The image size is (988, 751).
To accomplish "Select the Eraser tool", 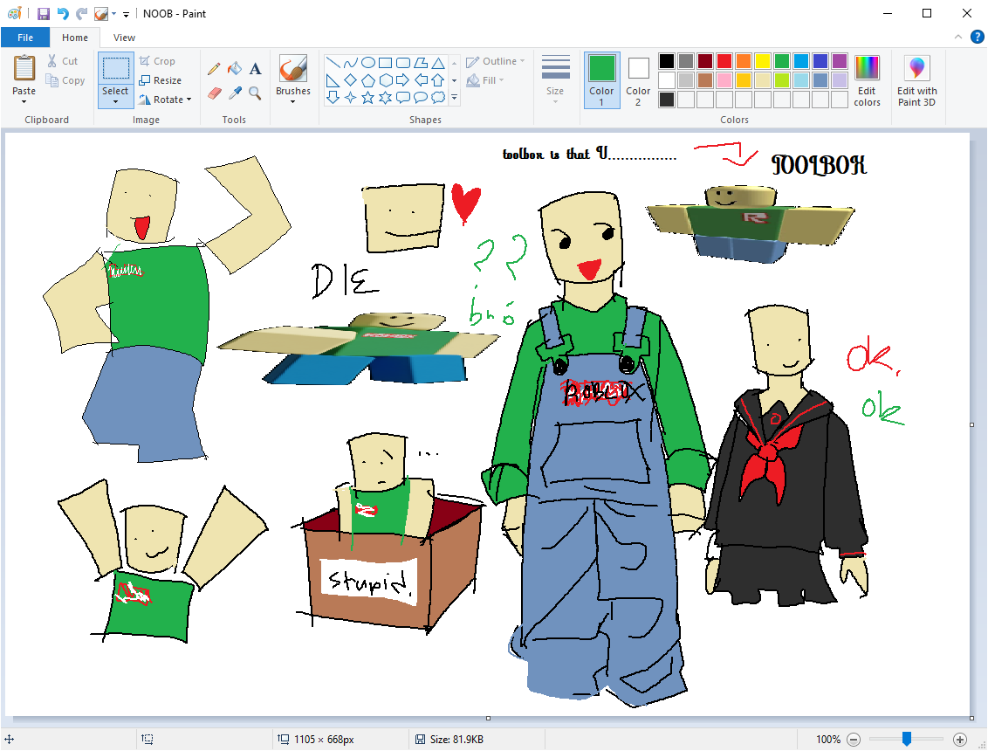I will point(214,93).
